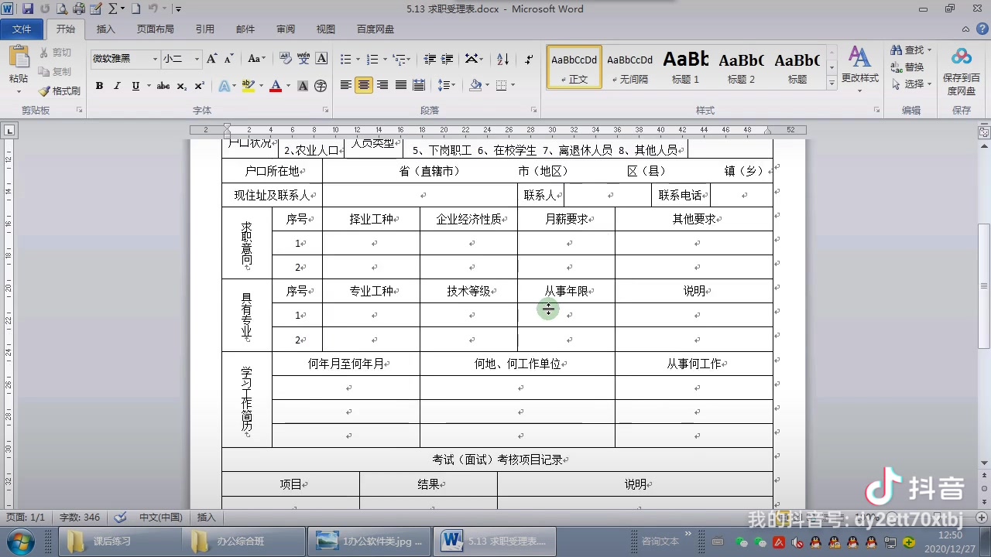Viewport: 991px width, 557px height.
Task: Open the line spacing dropdown
Action: coord(447,85)
